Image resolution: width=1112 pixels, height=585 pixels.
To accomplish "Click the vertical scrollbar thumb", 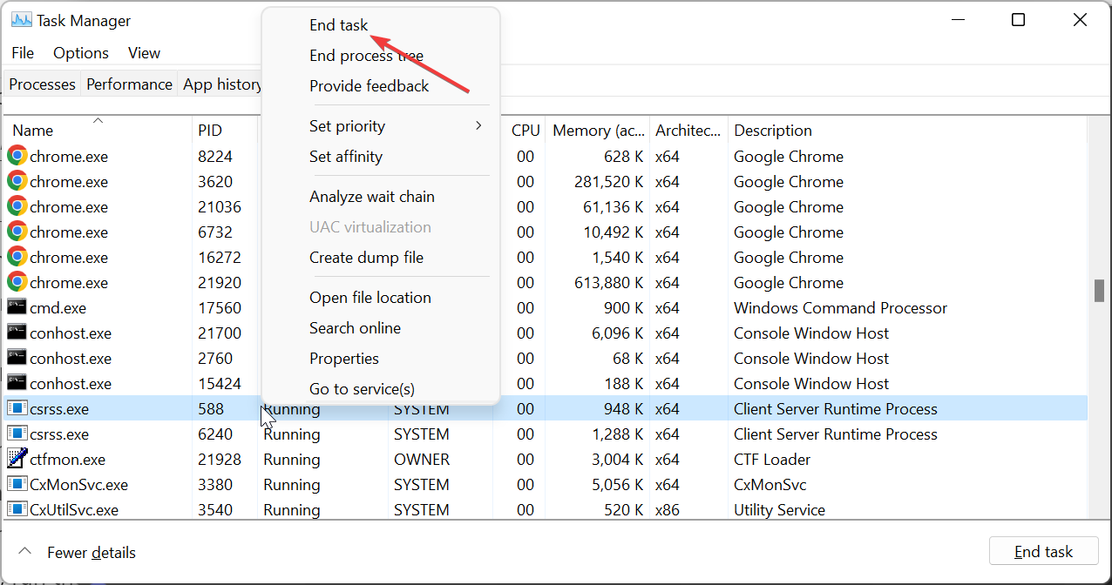I will 1099,291.
